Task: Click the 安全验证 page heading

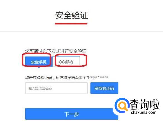Action: [72, 15]
